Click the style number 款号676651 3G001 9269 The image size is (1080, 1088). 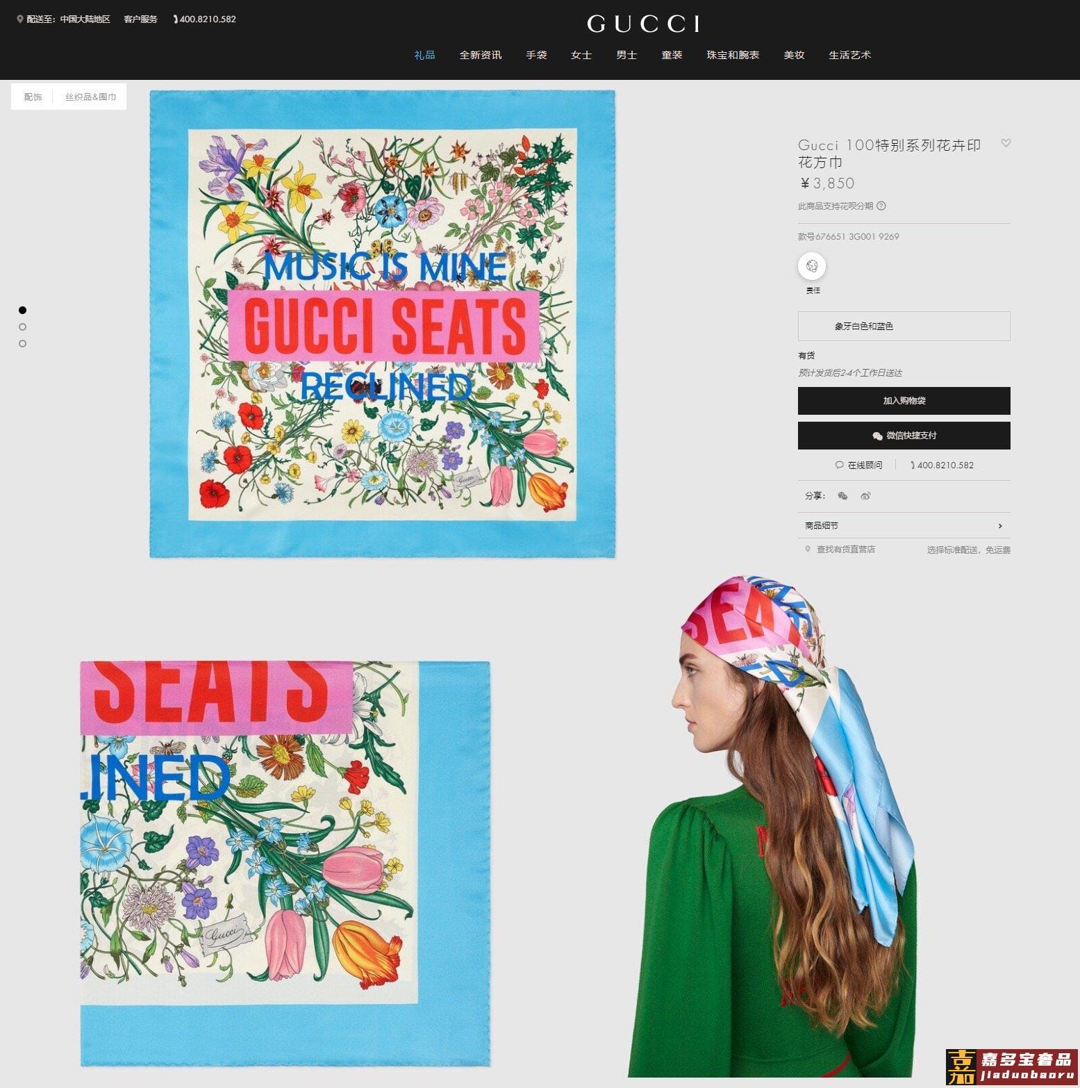pyautogui.click(x=849, y=236)
